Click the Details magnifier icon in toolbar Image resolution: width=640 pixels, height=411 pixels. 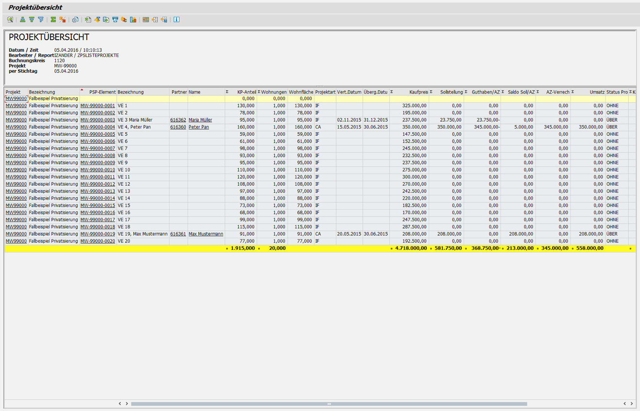click(10, 20)
